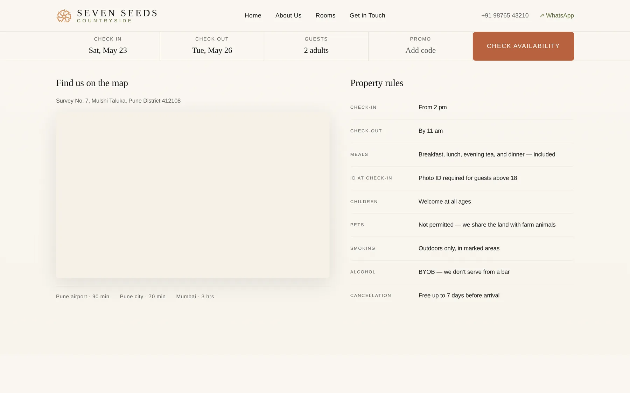Click the Pune airport 90 min label

tap(83, 297)
